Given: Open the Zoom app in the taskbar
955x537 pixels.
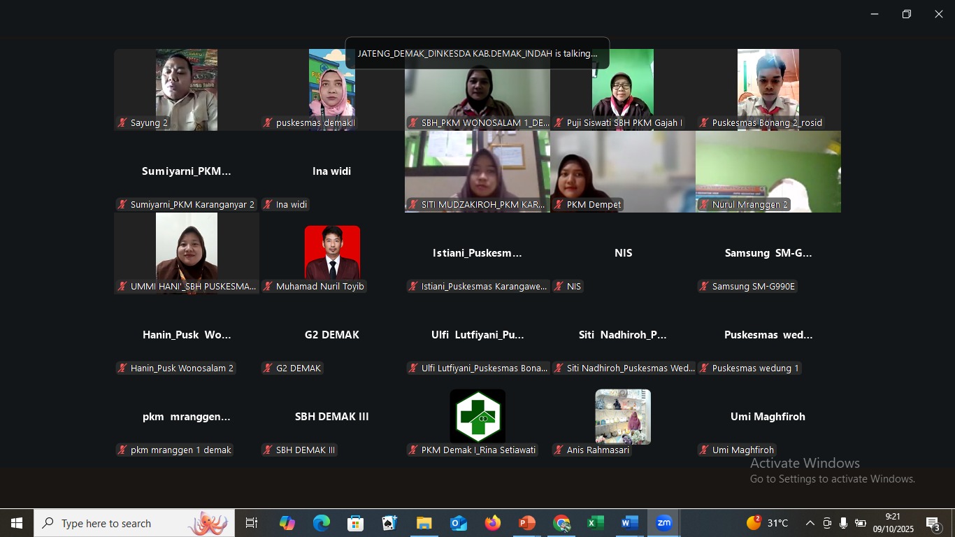Looking at the screenshot, I should click(x=663, y=523).
